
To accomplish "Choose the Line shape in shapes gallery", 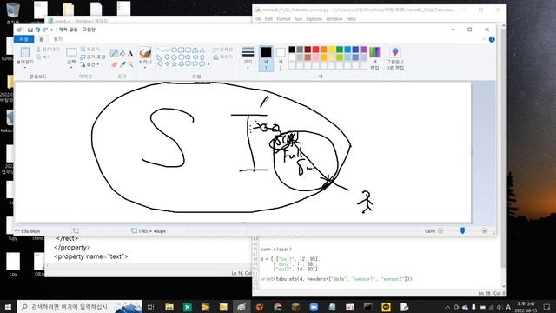I will point(160,50).
